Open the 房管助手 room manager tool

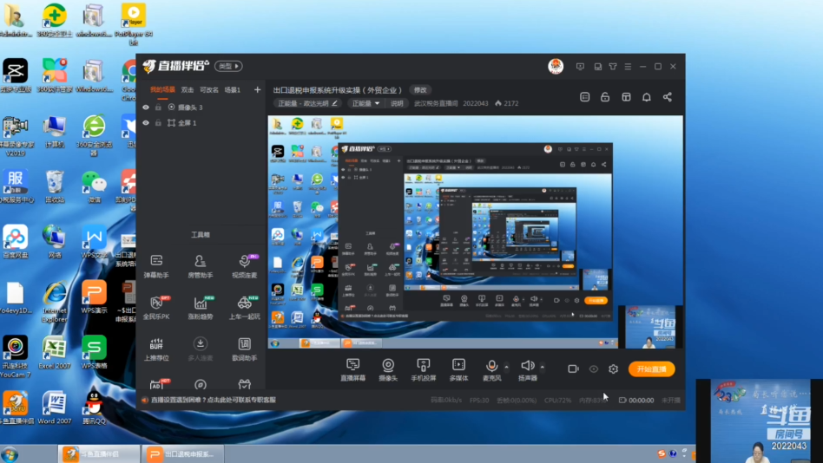[x=200, y=266]
